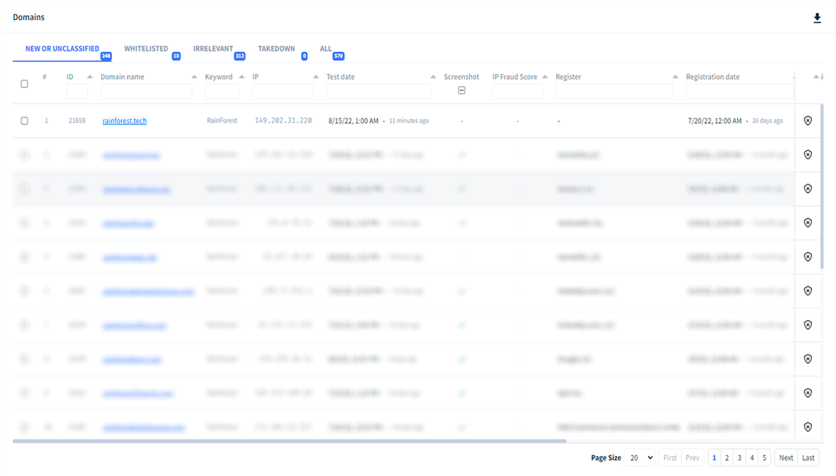Sort by IP Fraud Score using its arrow
836x476 pixels.
pos(545,77)
